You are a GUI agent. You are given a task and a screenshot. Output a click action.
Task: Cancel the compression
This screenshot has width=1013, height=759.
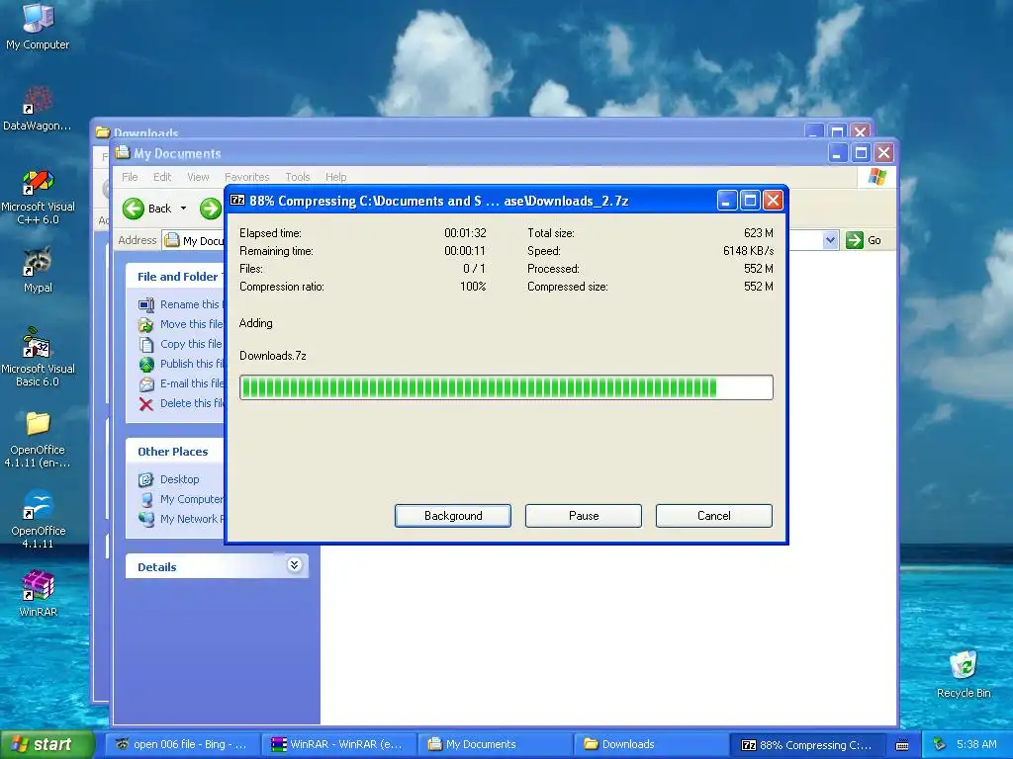714,516
